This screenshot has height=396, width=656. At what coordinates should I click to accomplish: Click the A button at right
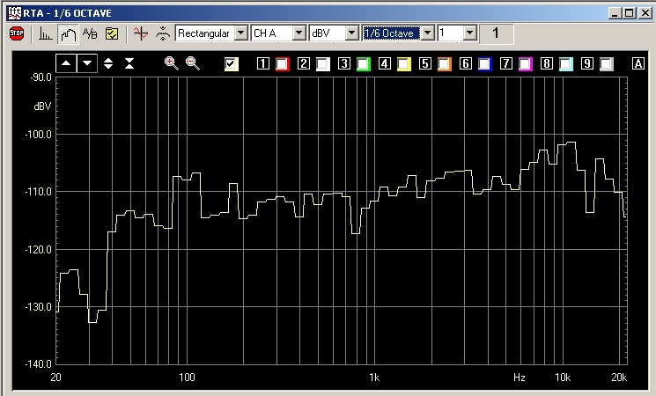click(x=638, y=64)
